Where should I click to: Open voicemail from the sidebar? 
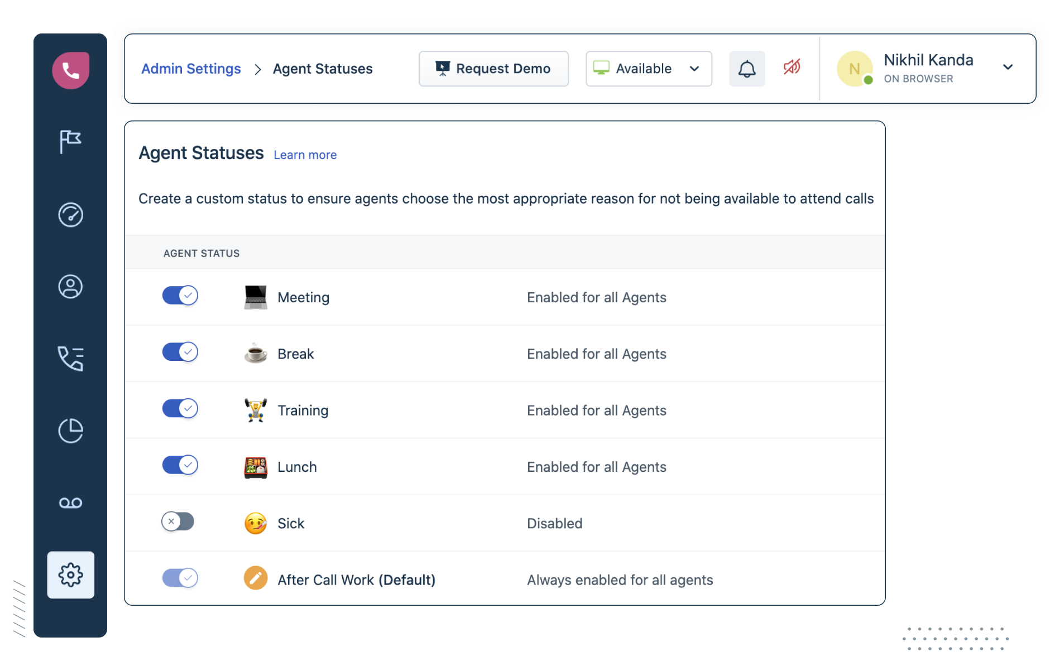tap(70, 503)
